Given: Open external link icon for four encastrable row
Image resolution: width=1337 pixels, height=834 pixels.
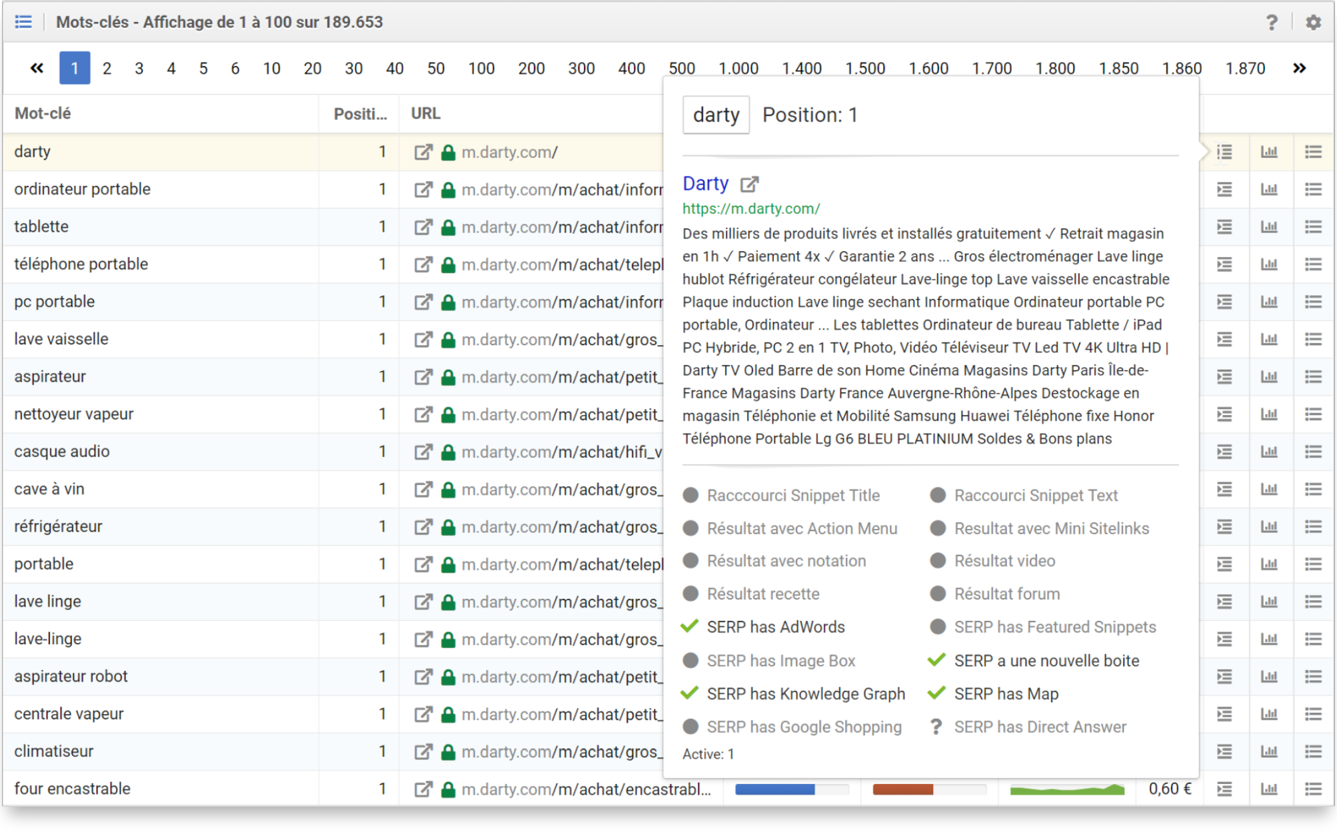Looking at the screenshot, I should (x=423, y=789).
